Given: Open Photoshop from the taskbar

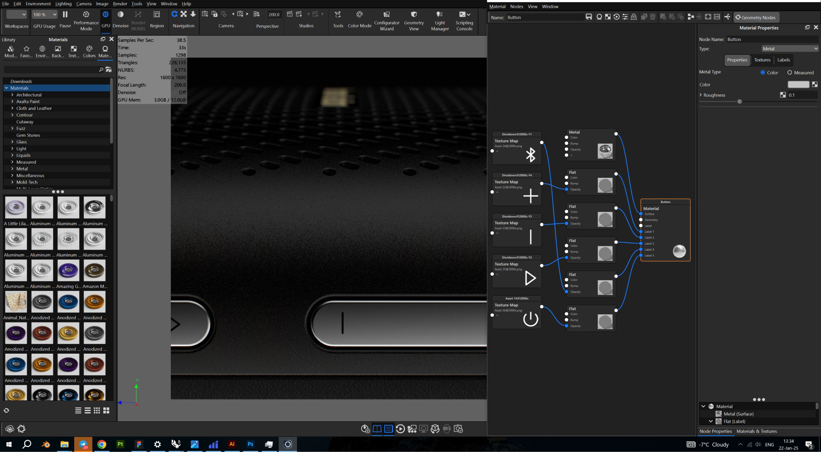Looking at the screenshot, I should [x=250, y=444].
